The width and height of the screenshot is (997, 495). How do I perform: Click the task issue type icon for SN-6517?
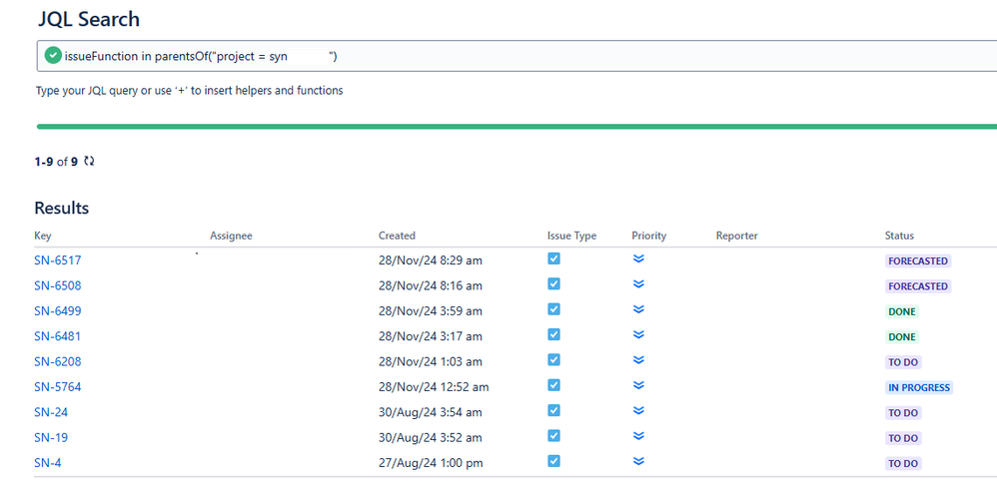(x=553, y=258)
